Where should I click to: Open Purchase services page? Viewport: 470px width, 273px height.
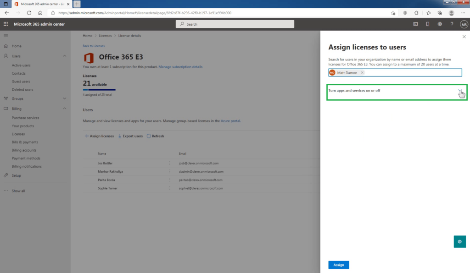(x=26, y=118)
